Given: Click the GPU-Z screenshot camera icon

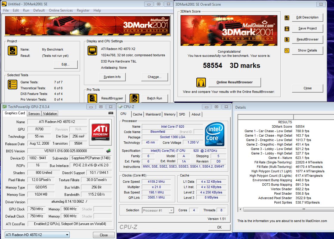Looking at the screenshot, I should (x=111, y=113).
